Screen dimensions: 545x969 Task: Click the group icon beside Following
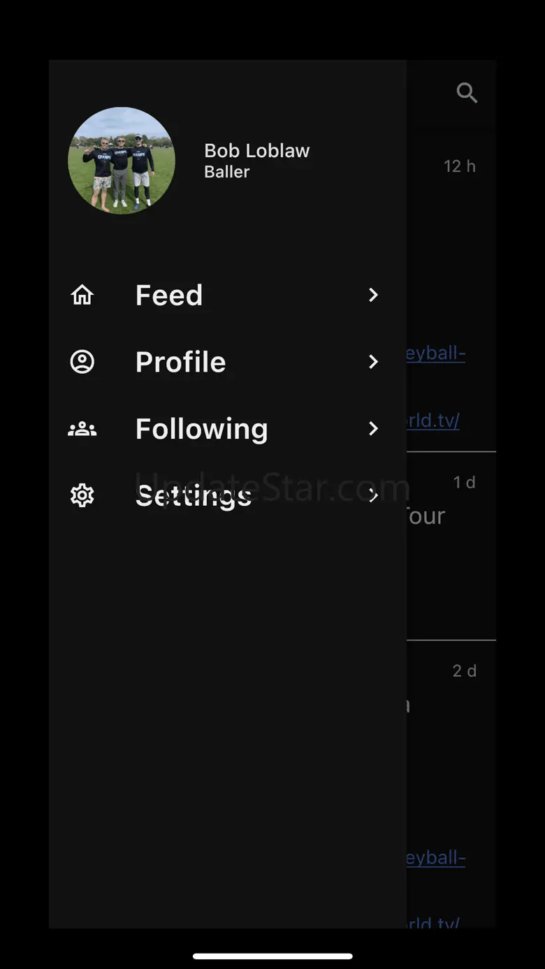tap(82, 429)
